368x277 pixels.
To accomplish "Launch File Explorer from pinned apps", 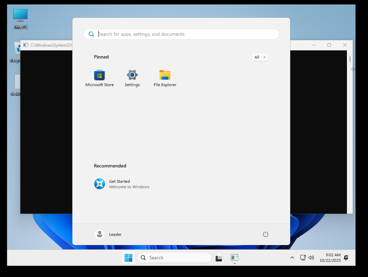I will coord(165,78).
